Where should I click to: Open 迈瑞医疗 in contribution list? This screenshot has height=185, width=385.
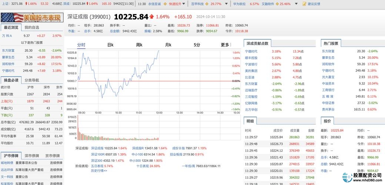(x=251, y=90)
